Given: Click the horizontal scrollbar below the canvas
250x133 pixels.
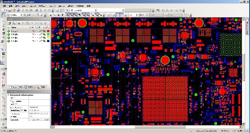Looking at the screenshot, I should [x=146, y=127].
